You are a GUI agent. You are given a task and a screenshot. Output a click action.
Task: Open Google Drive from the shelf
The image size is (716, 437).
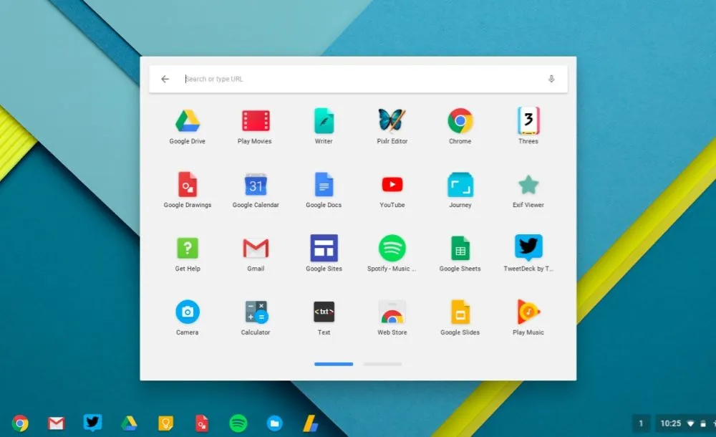(x=129, y=423)
